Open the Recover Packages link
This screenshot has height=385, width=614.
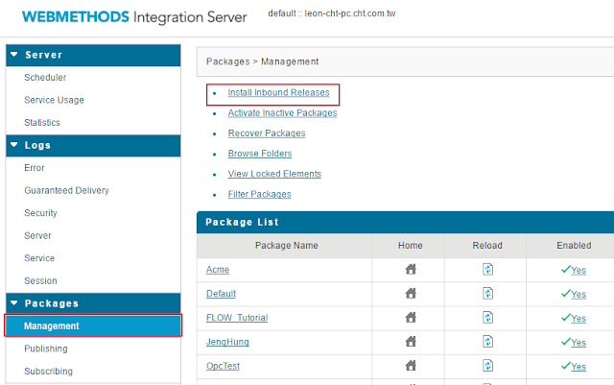[267, 133]
